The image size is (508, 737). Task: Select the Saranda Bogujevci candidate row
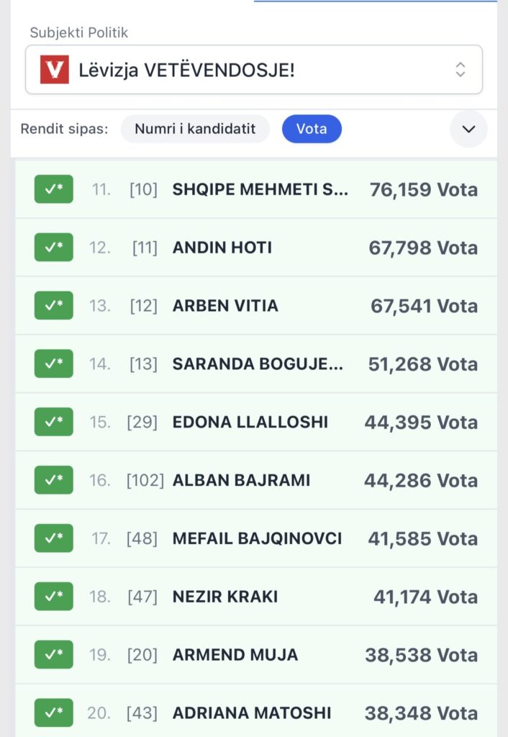[x=258, y=364]
